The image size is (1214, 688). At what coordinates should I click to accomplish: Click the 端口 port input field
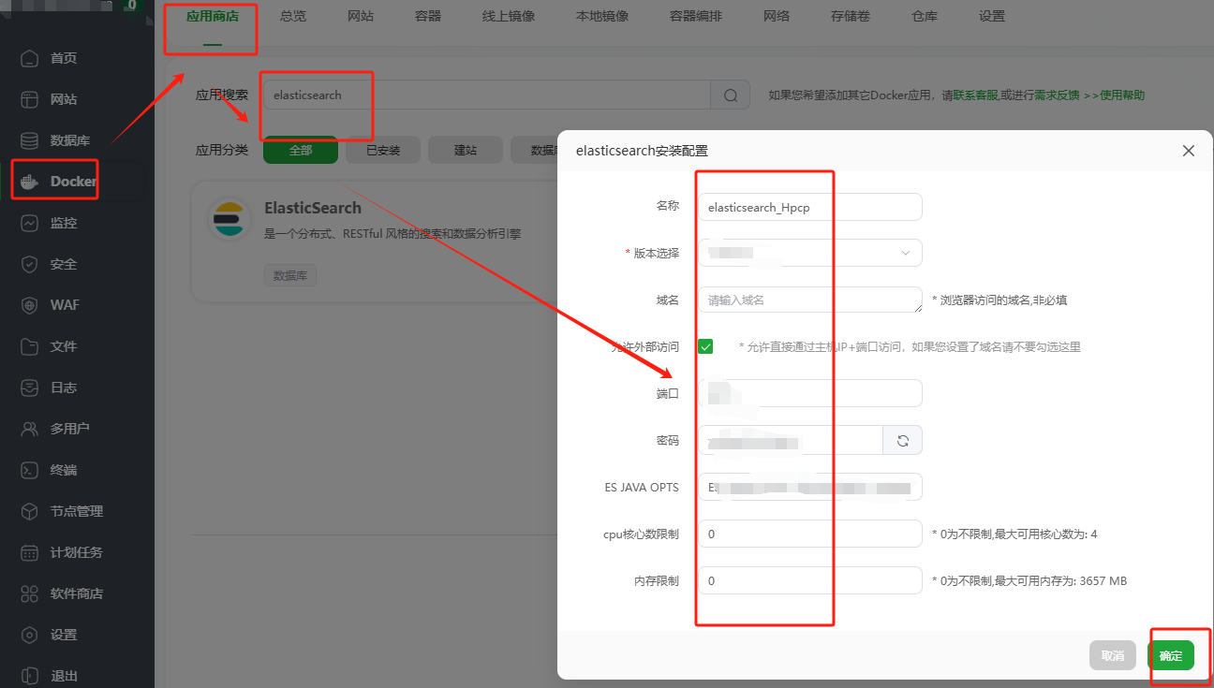coord(810,393)
